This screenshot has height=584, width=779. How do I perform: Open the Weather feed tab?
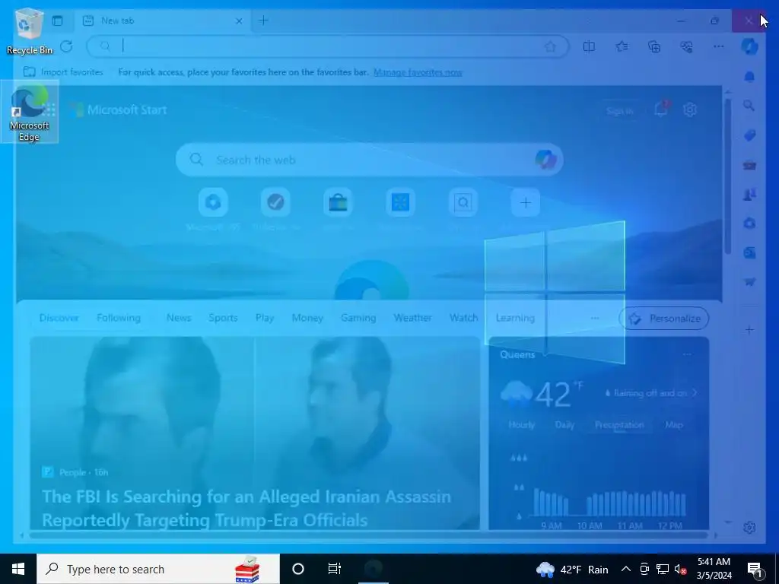click(413, 318)
